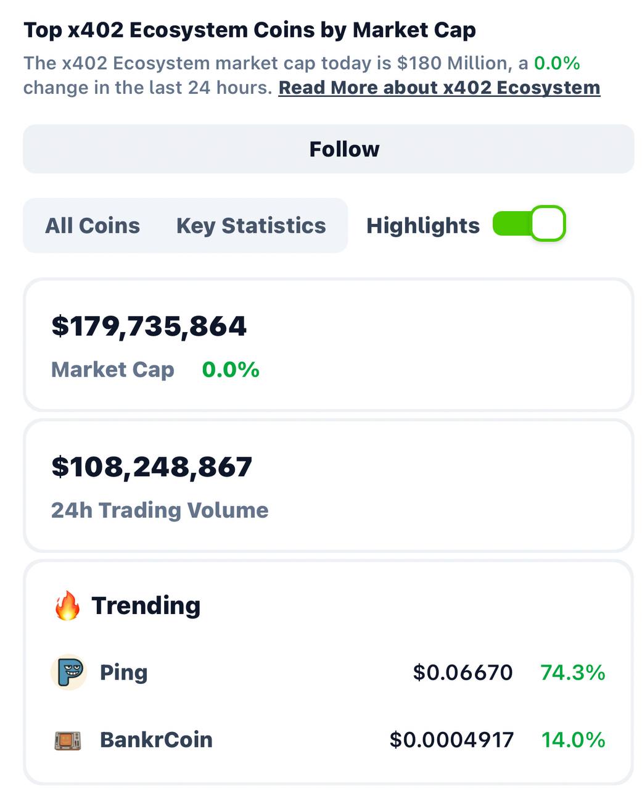Click Ping's 74.3% change value
The height and width of the screenshot is (790, 642).
click(x=573, y=672)
